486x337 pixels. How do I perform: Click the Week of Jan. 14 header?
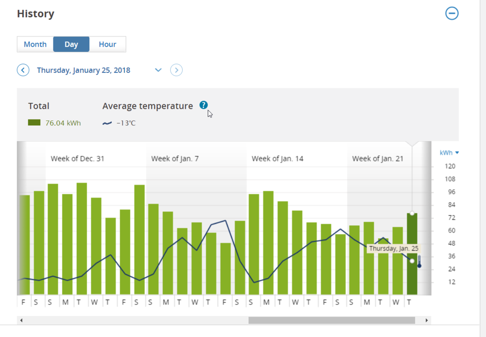click(278, 159)
